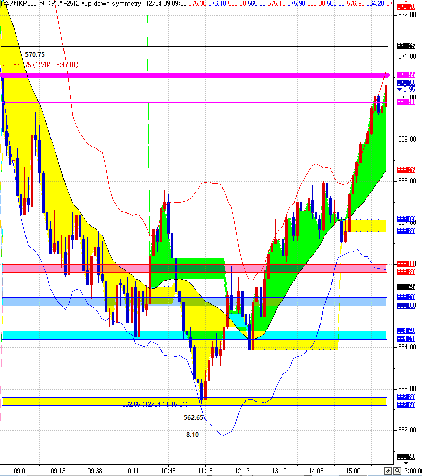The height and width of the screenshot is (476, 422).
Task: Click the 571.25 black price label
Action: click(405, 46)
